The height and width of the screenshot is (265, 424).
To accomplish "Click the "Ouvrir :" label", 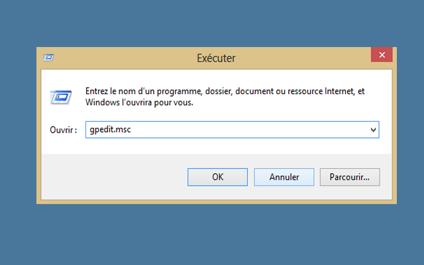I will point(64,130).
